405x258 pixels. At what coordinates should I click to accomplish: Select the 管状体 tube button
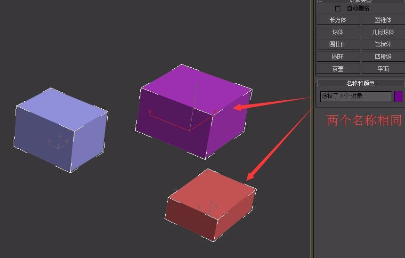click(x=382, y=44)
